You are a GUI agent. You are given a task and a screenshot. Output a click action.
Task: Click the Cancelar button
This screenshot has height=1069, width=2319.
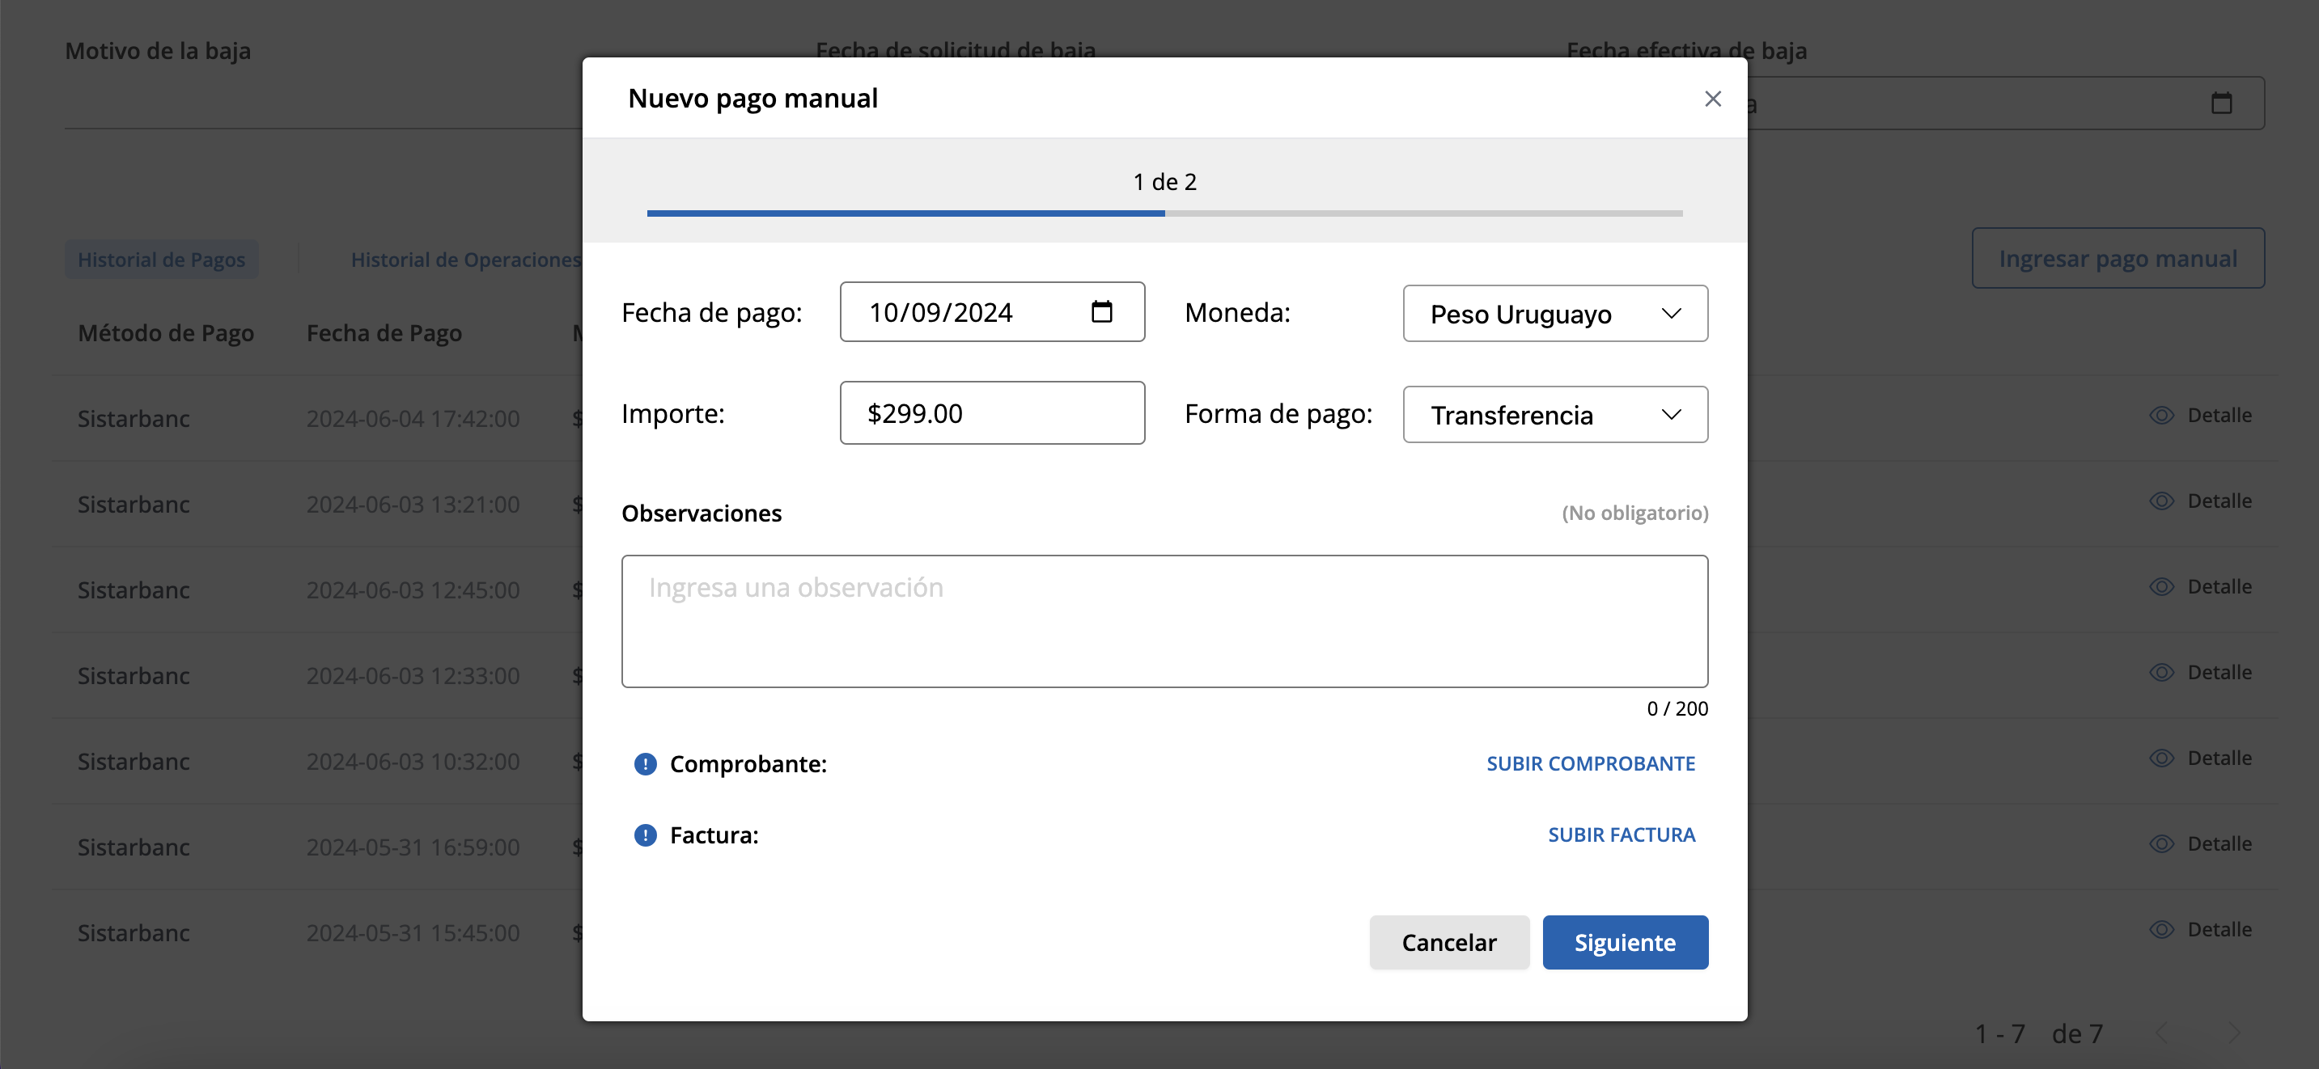[1448, 942]
